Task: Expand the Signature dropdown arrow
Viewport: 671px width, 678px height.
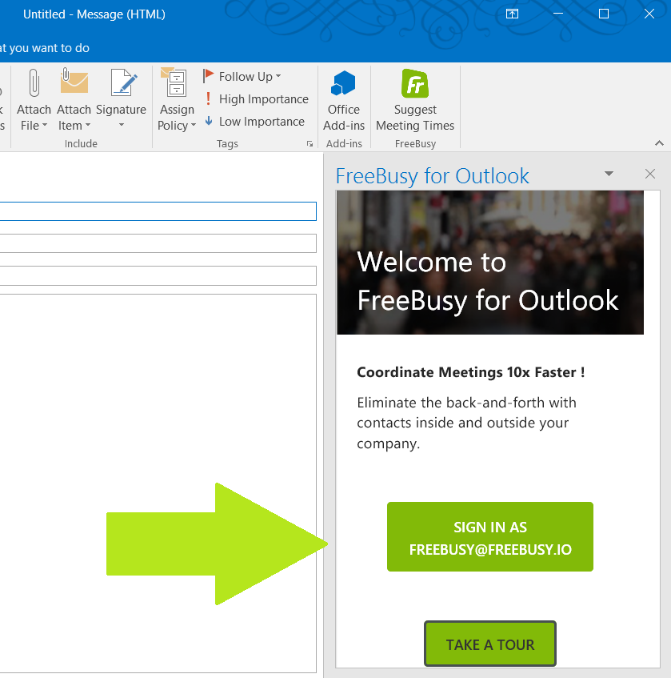Action: point(122,125)
